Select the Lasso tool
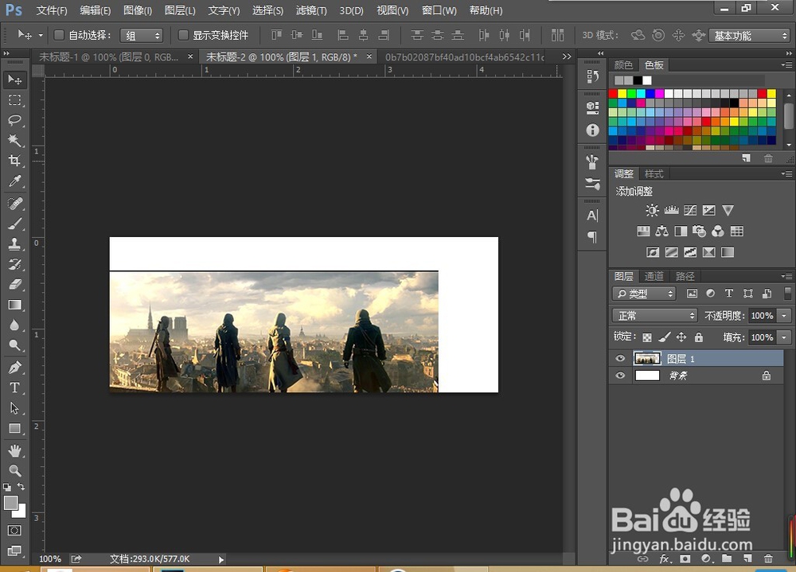Viewport: 796px width, 572px height. tap(14, 120)
